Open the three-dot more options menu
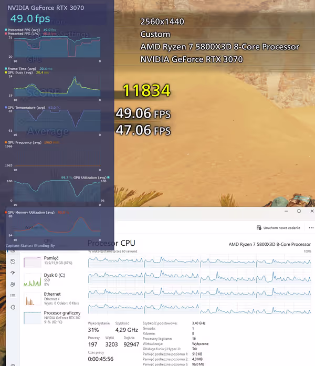The image size is (315, 366). pos(311,228)
